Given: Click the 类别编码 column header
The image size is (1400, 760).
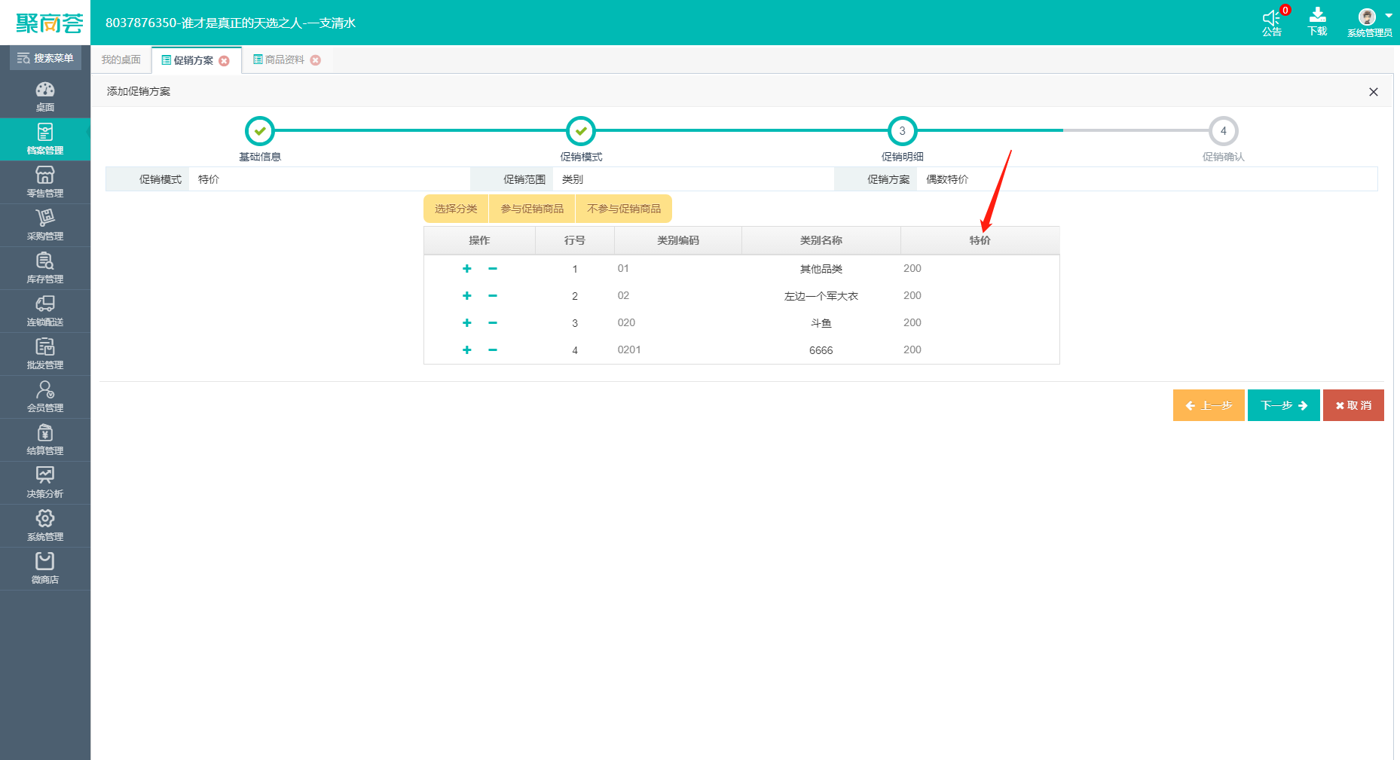Looking at the screenshot, I should pos(678,240).
